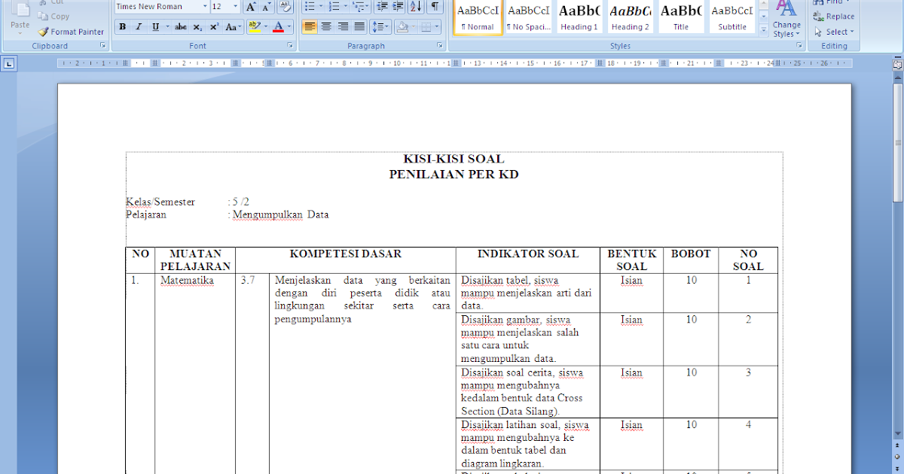Open the Change Case menu
Viewport: 904px width, 474px height.
coord(233,27)
